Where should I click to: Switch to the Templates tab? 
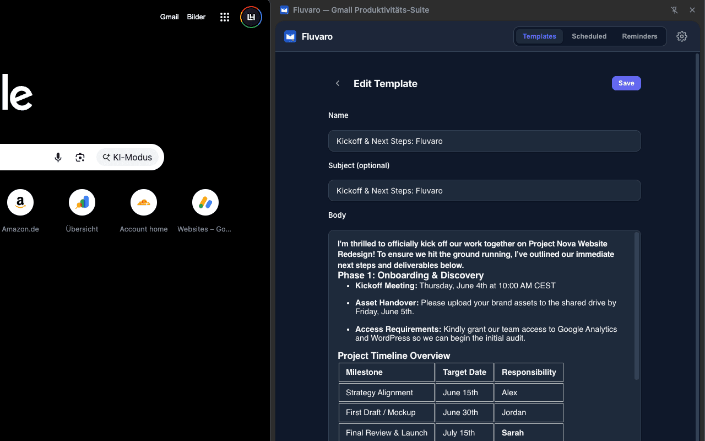(x=539, y=36)
